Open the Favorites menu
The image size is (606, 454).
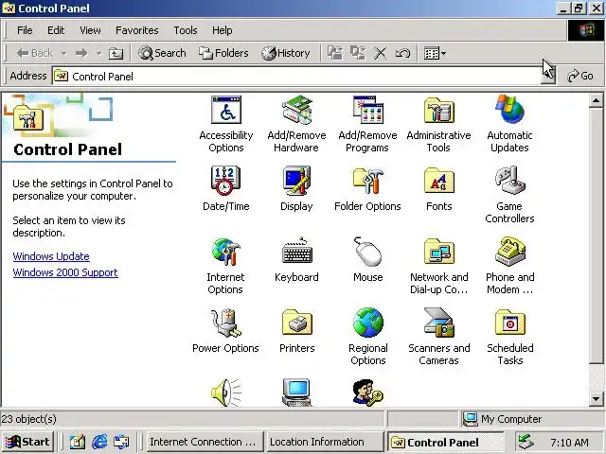click(136, 30)
